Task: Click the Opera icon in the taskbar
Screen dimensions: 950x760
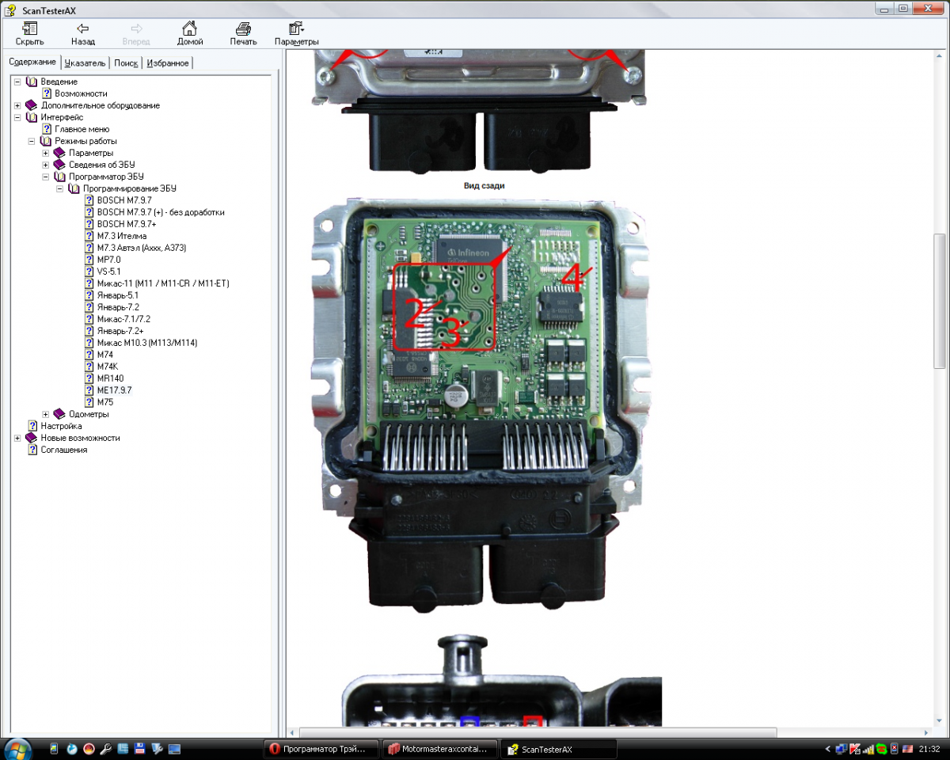Action: click(273, 749)
